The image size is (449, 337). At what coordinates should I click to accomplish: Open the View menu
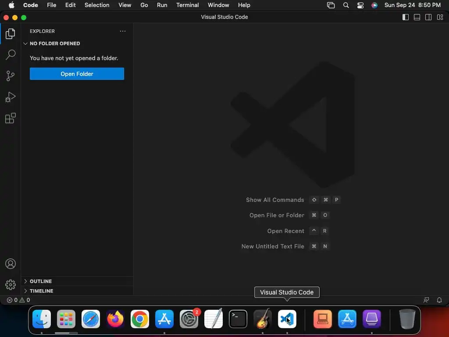(125, 5)
